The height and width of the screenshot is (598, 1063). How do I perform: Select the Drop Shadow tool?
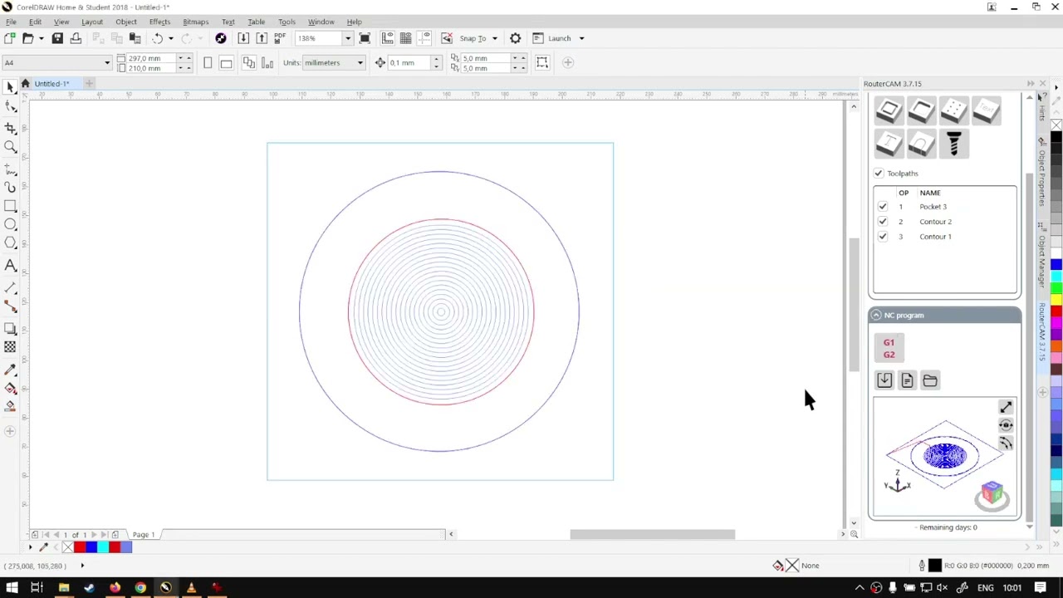pos(10,329)
